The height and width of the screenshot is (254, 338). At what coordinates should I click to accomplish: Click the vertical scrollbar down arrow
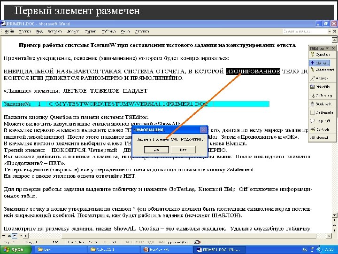(334, 215)
